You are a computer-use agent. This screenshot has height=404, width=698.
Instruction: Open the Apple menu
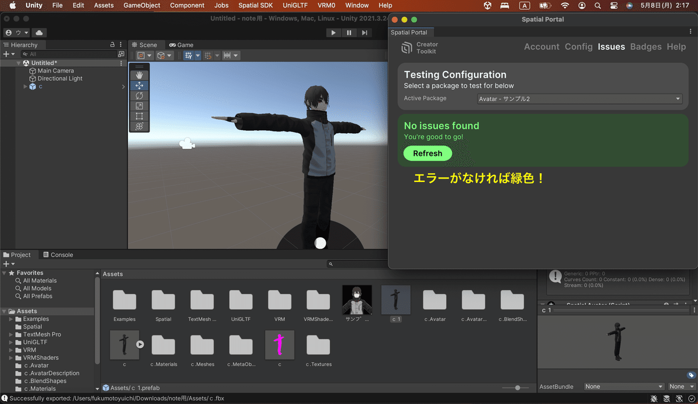[x=12, y=5]
